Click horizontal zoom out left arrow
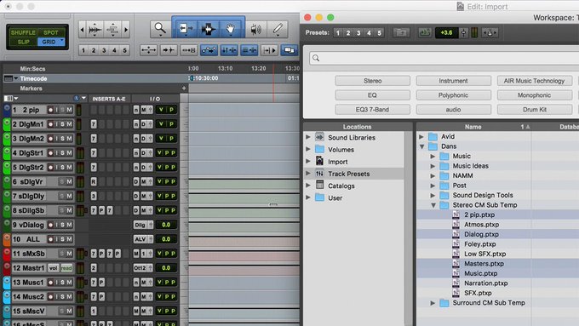579x326 pixels. click(83, 29)
